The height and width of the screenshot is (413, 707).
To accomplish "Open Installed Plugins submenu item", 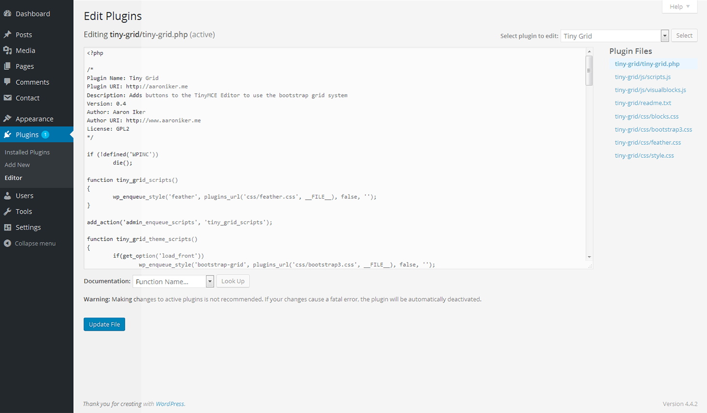I will [27, 152].
